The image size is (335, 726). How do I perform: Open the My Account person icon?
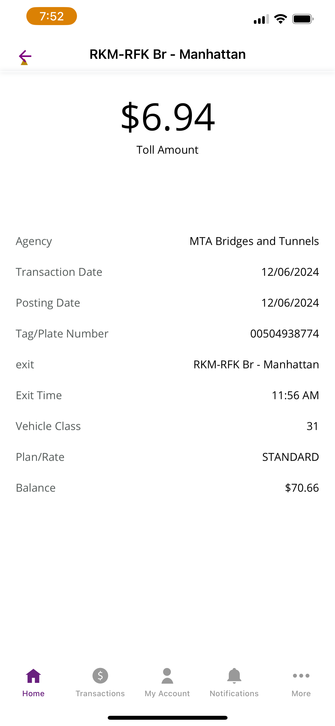tap(167, 676)
